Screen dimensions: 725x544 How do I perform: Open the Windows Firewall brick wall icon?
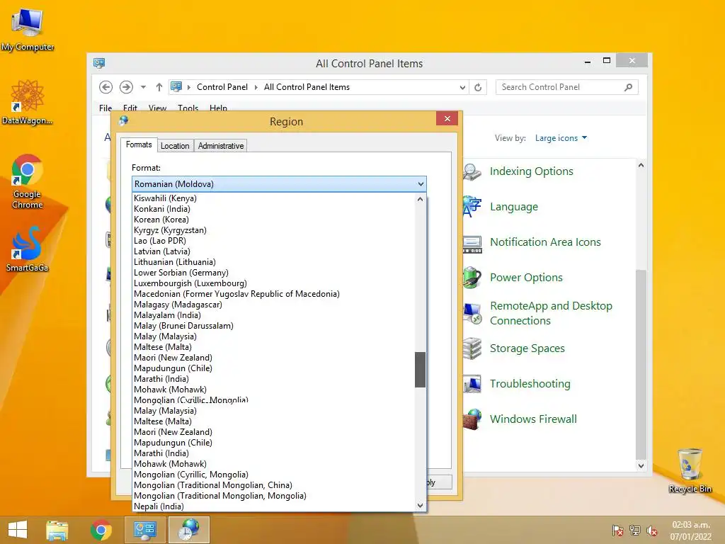pyautogui.click(x=472, y=419)
